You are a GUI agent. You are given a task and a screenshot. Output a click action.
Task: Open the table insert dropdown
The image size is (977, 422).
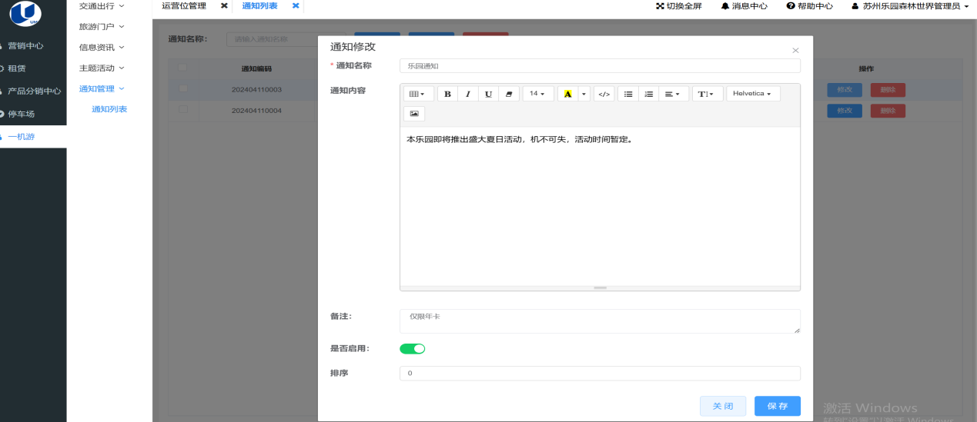pos(417,94)
